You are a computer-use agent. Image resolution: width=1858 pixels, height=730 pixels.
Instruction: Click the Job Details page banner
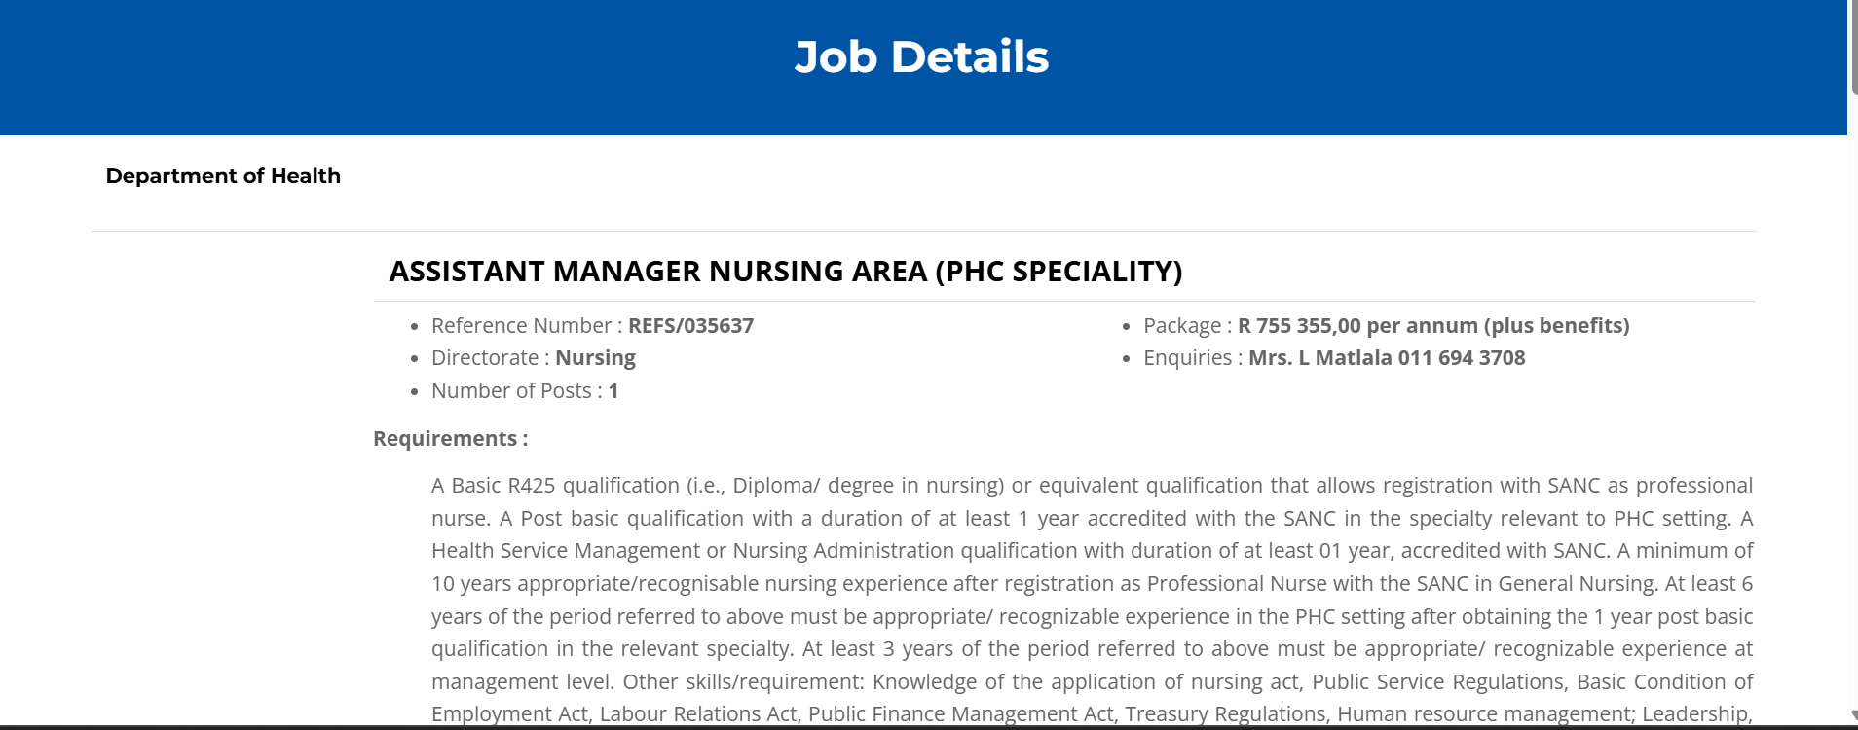(x=920, y=56)
